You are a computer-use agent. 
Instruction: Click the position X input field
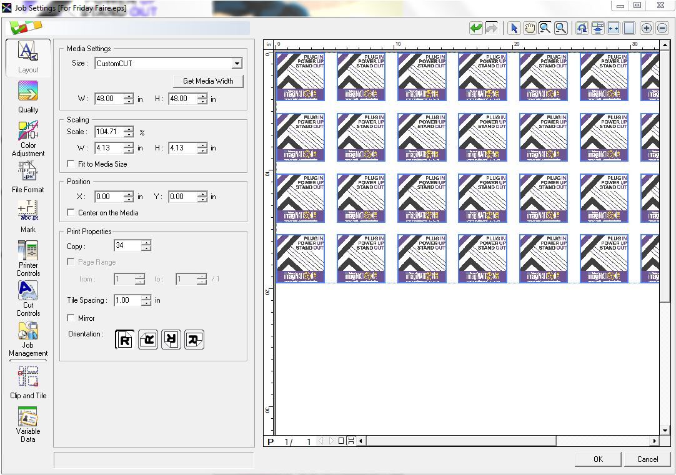click(x=109, y=197)
